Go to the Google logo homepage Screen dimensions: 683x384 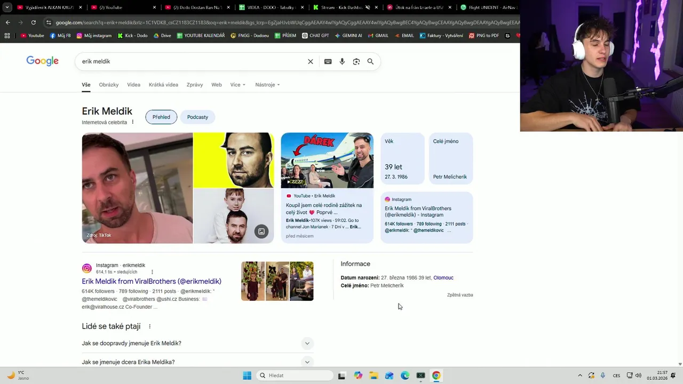43,61
